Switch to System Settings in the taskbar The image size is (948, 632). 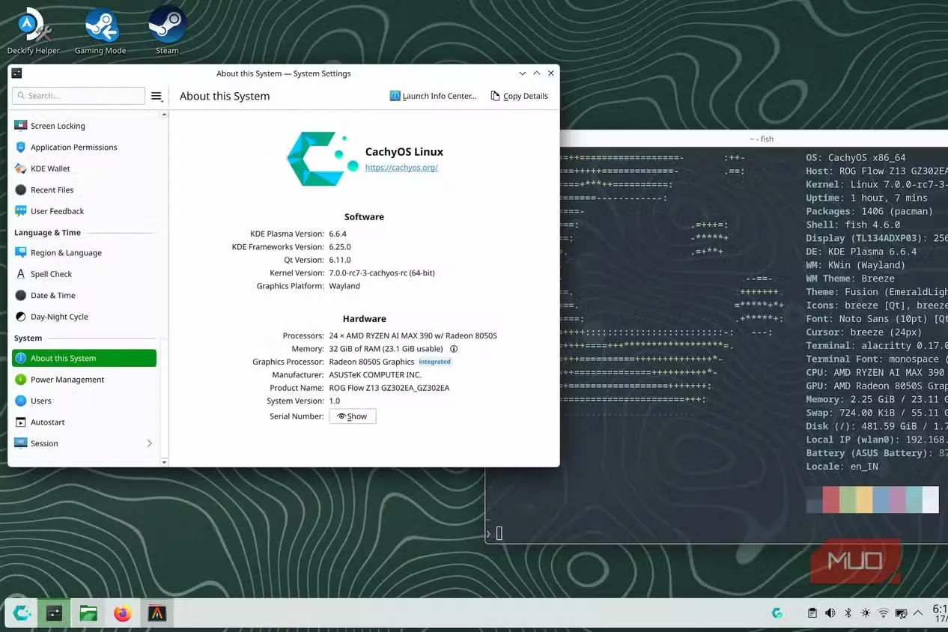pos(55,613)
